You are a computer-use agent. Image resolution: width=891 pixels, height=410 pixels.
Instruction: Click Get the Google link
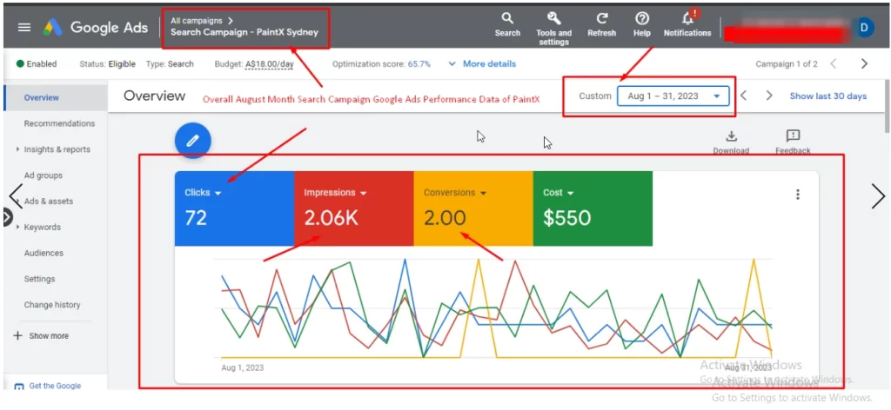pos(55,386)
